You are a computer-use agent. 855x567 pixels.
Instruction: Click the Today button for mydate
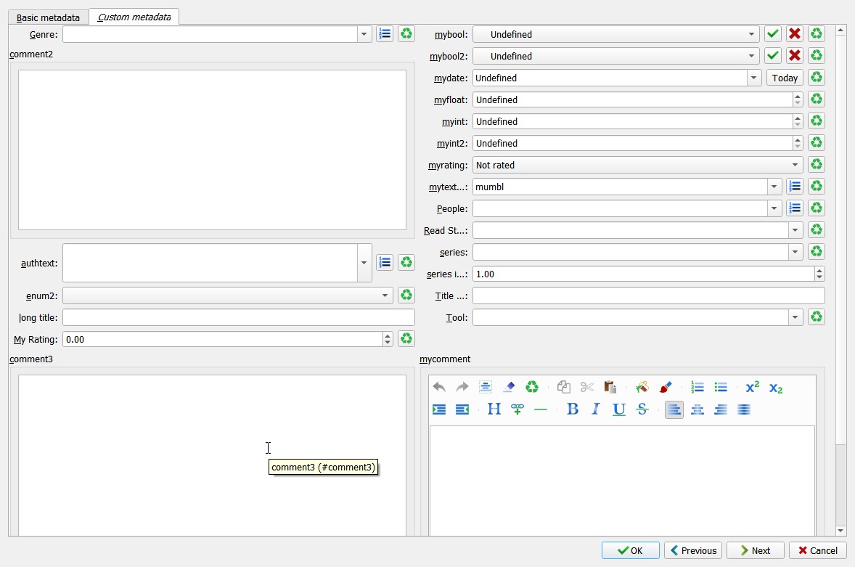point(785,78)
